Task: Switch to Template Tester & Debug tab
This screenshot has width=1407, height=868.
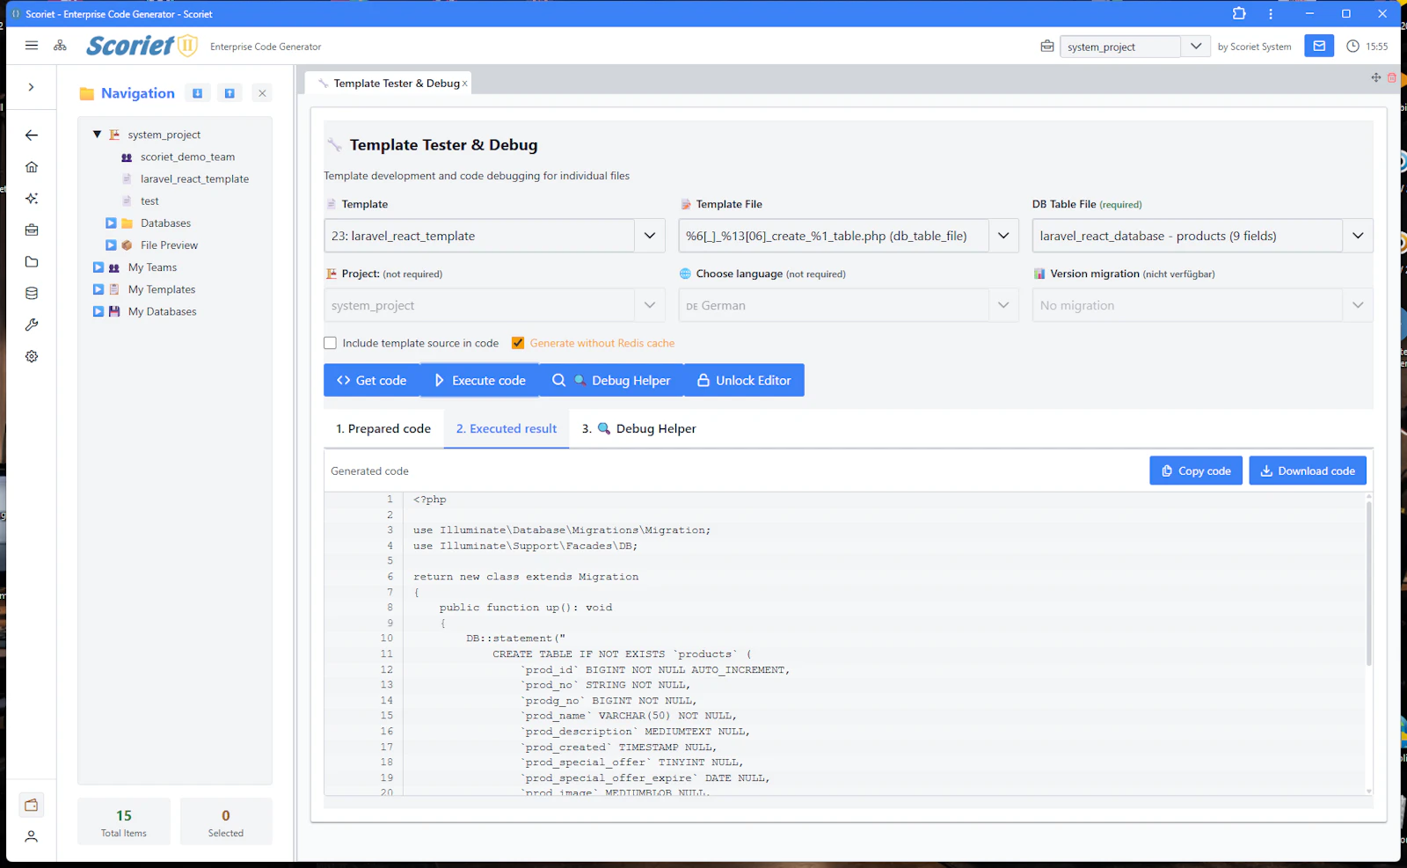Action: [389, 84]
